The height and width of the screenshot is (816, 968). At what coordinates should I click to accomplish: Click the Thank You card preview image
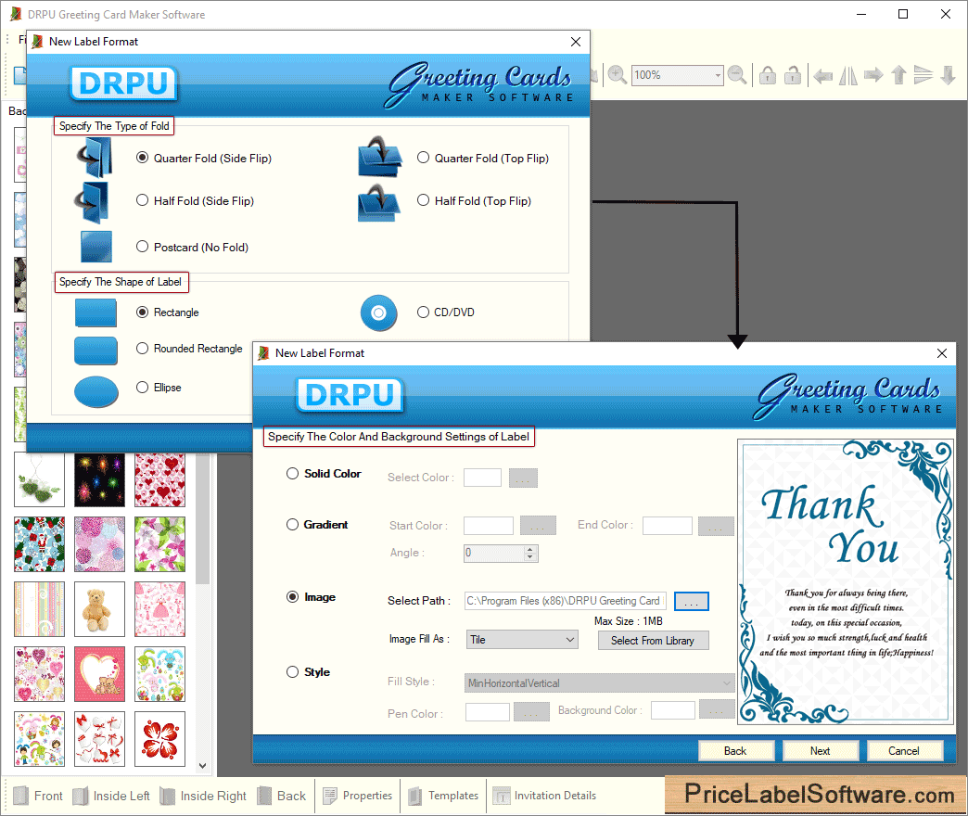click(x=846, y=581)
